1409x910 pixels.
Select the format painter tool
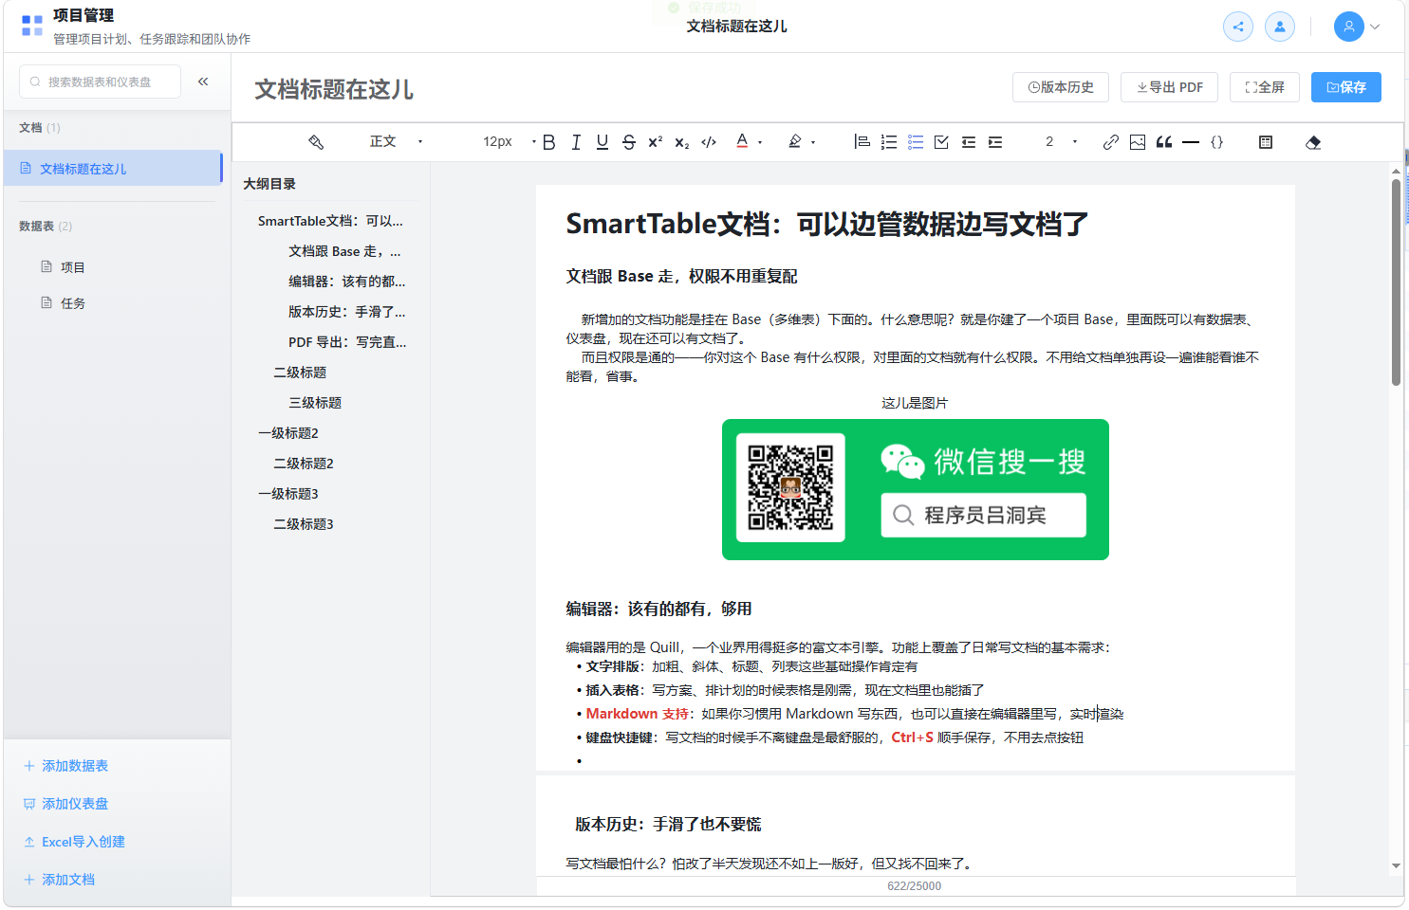316,142
